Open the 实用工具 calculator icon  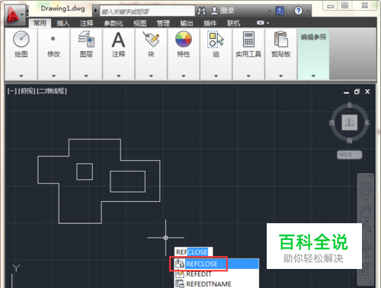click(248, 39)
